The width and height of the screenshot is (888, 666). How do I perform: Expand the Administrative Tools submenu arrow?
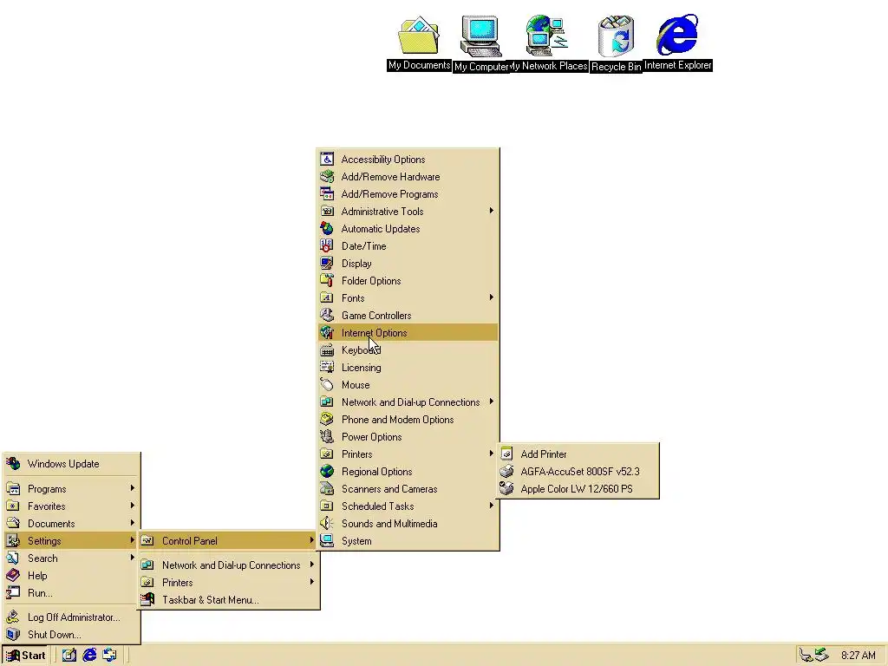(491, 211)
